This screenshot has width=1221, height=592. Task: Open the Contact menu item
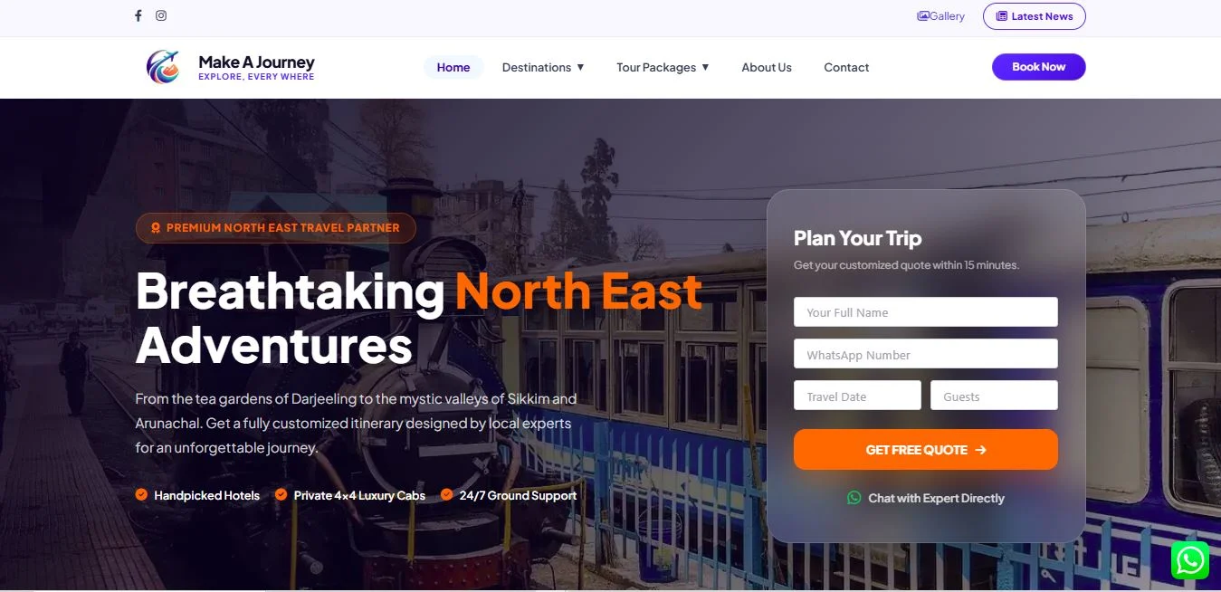click(846, 67)
